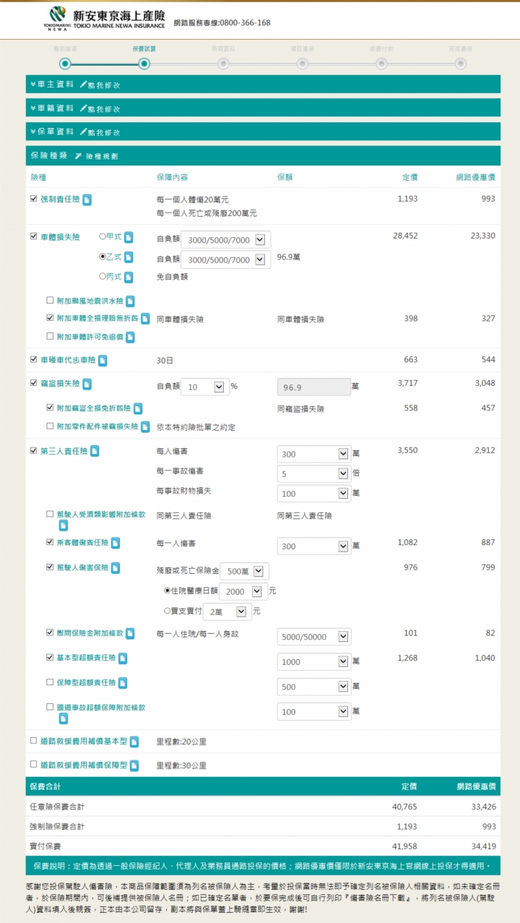Open document icon for 附加車體許可免追償
The height and width of the screenshot is (923, 520).
click(130, 337)
